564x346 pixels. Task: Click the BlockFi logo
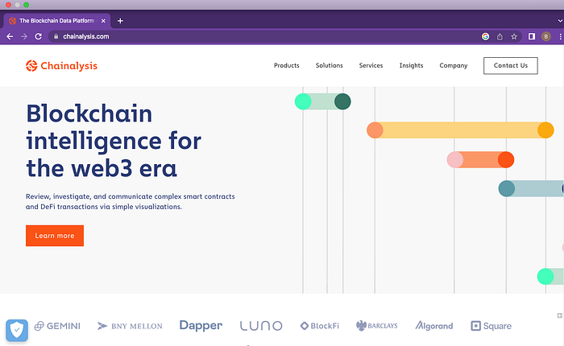point(319,326)
